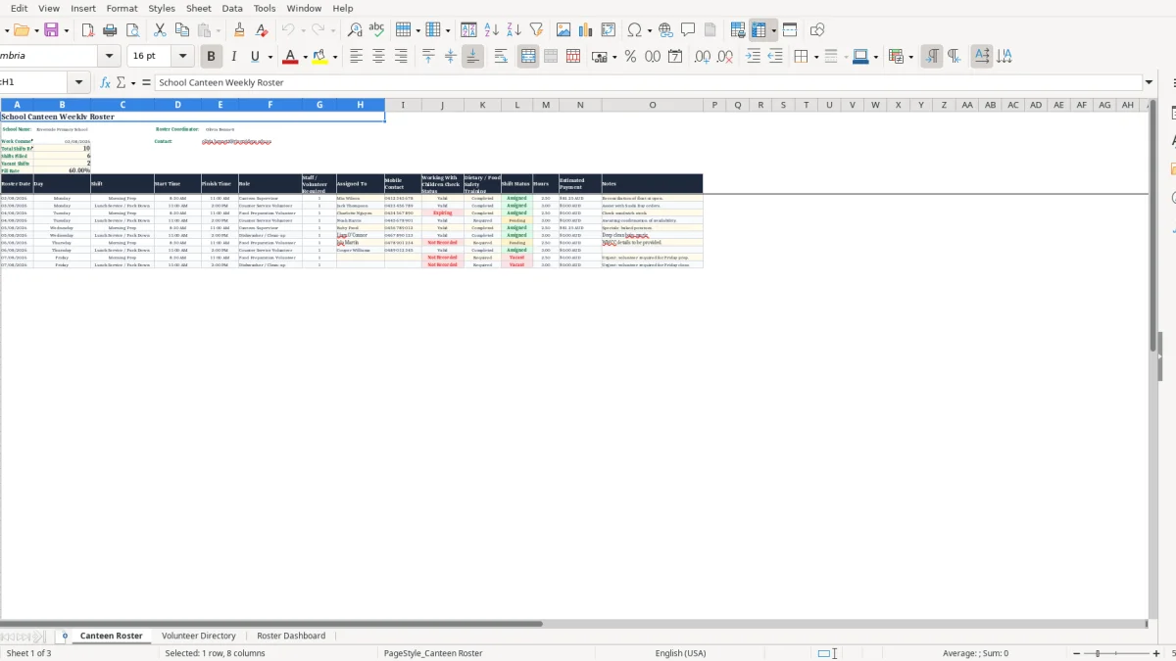Add a decimal place
Screen dimensions: 1176x661
click(703, 57)
